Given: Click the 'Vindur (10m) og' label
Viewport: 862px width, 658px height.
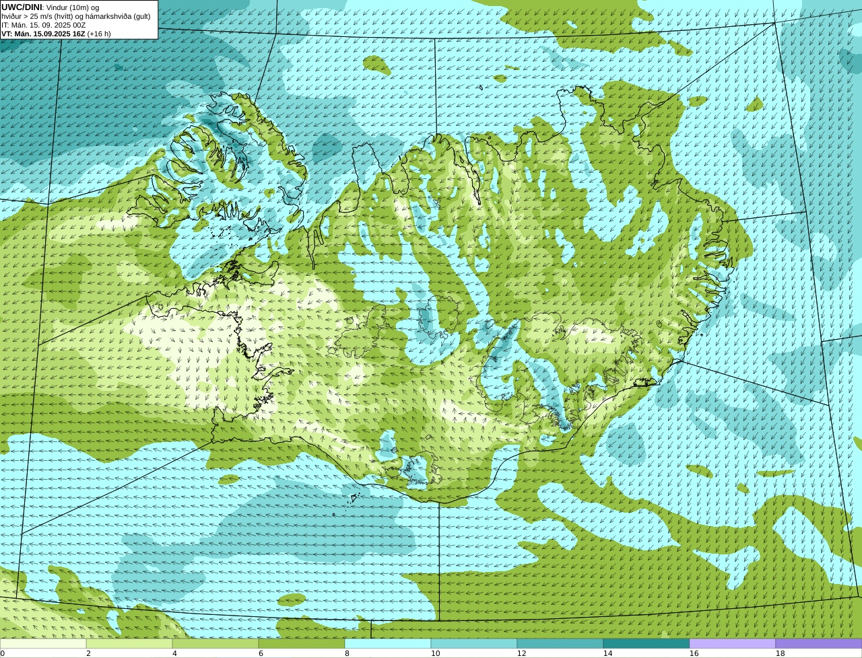Looking at the screenshot, I should 73,7.
